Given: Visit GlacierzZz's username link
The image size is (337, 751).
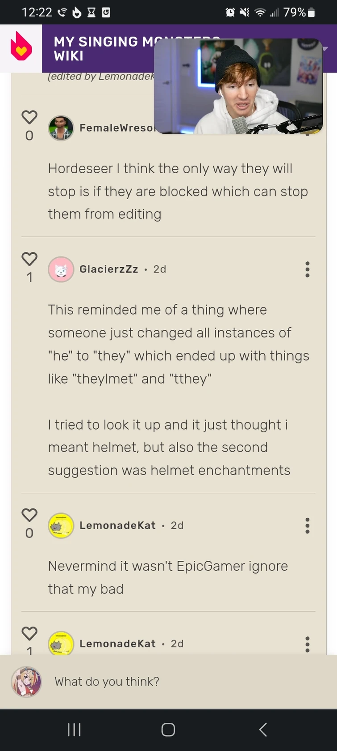Looking at the screenshot, I should 108,269.
